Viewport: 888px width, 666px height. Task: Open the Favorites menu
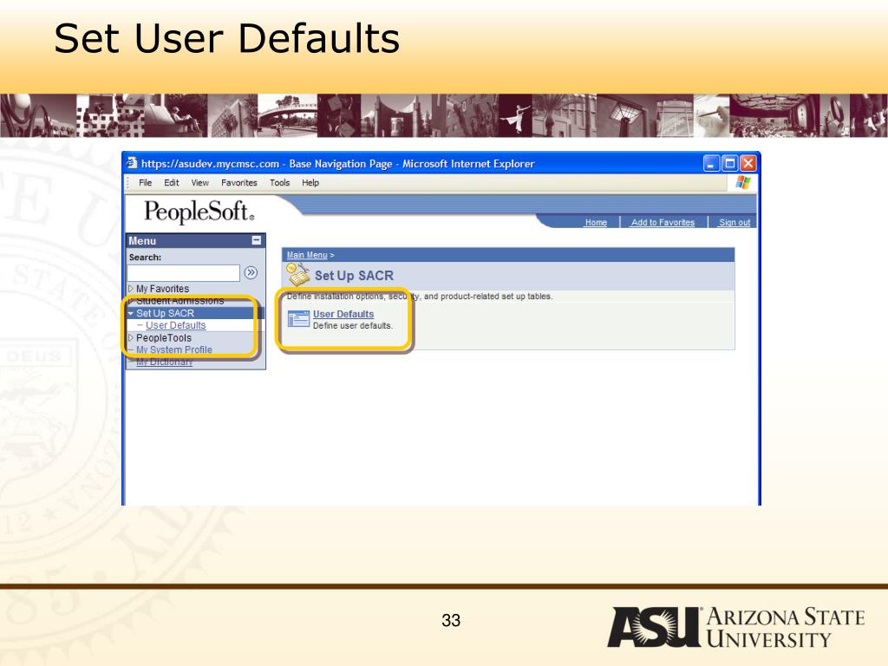239,182
